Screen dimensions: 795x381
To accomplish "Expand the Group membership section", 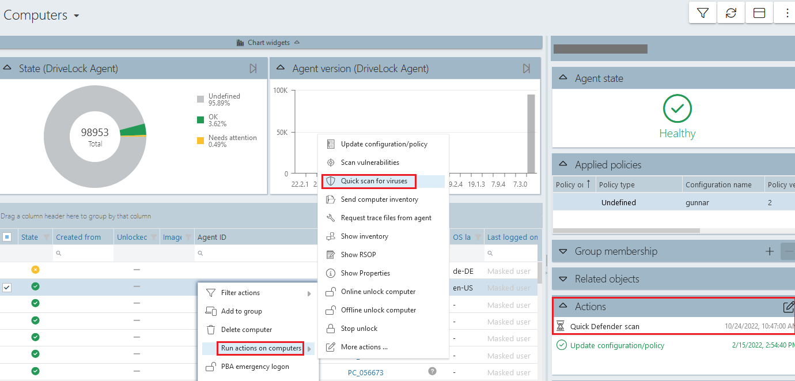I will pyautogui.click(x=563, y=251).
